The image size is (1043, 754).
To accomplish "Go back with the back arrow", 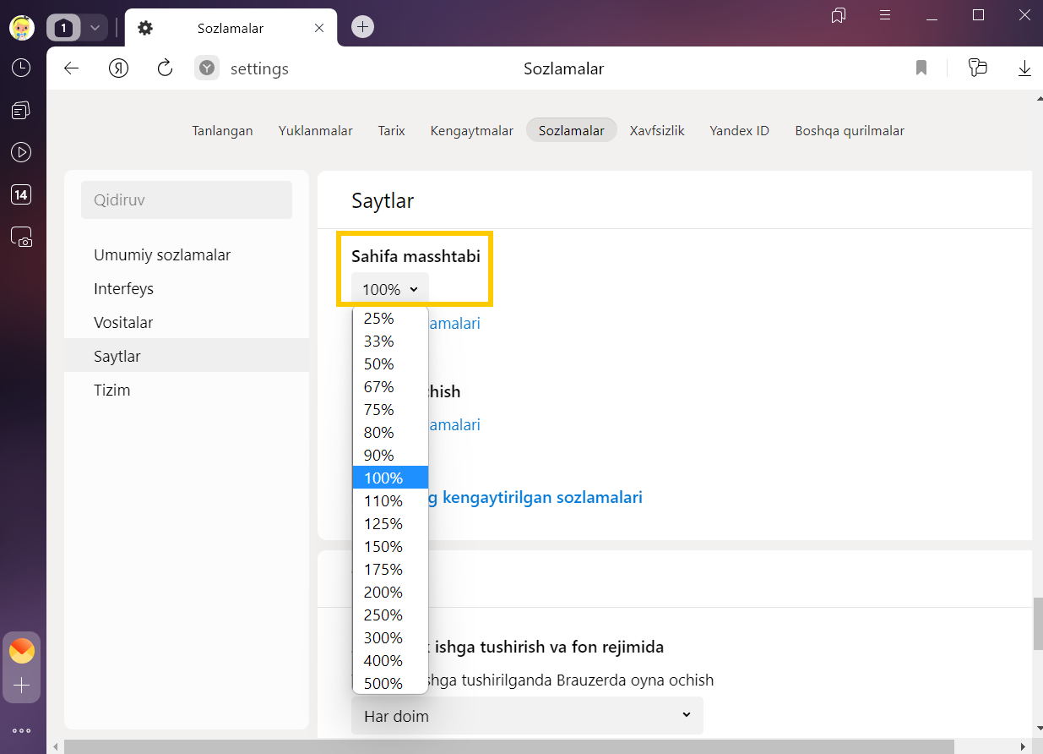I will pos(72,68).
